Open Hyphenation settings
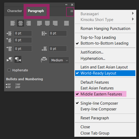 [x=105, y=58]
